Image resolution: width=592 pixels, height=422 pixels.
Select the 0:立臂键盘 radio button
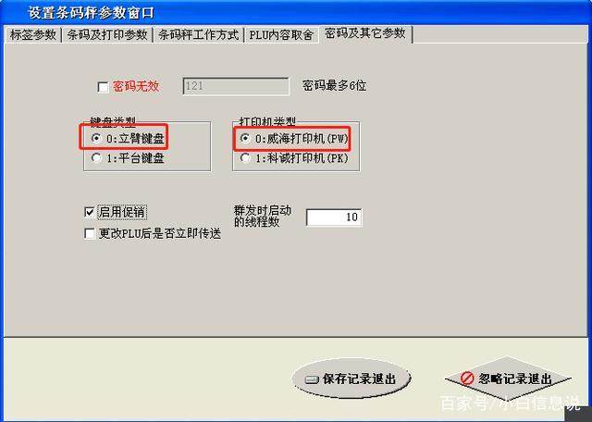[x=96, y=139]
